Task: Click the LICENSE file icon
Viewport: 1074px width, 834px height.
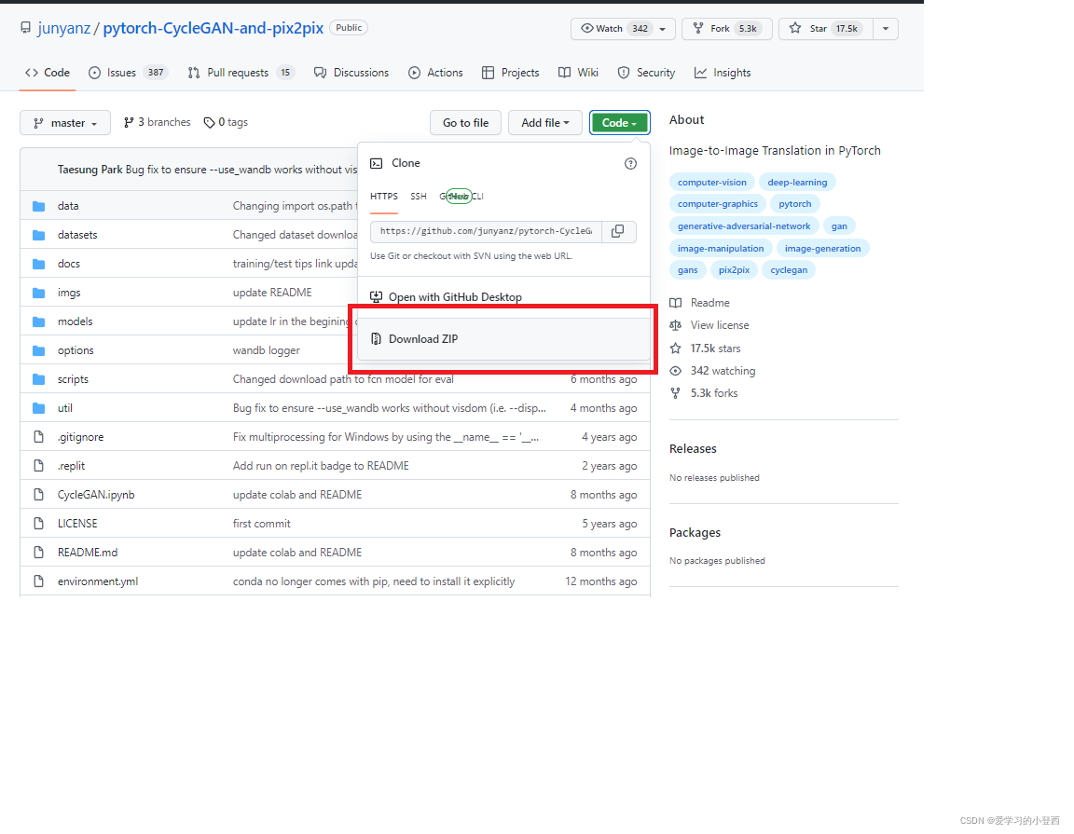Action: pyautogui.click(x=39, y=524)
